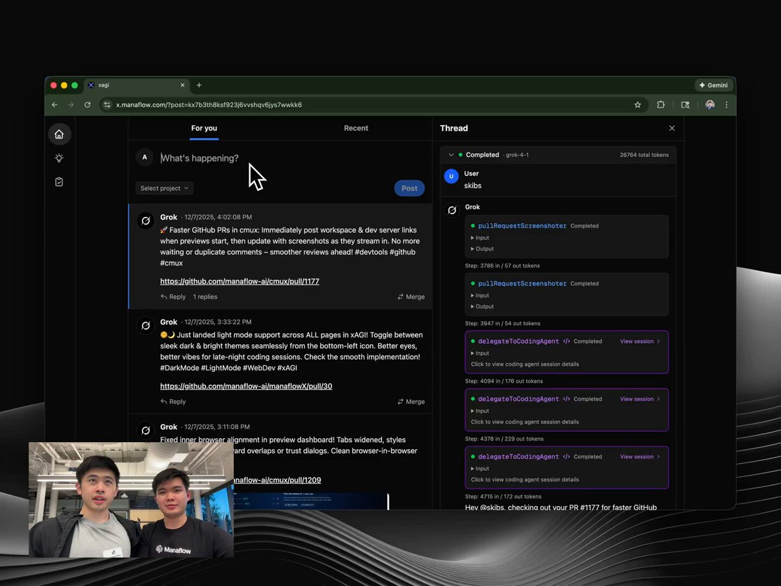The width and height of the screenshot is (781, 586).
Task: Click the code icon on the third delegateToCodingAgent card
Action: 566,456
